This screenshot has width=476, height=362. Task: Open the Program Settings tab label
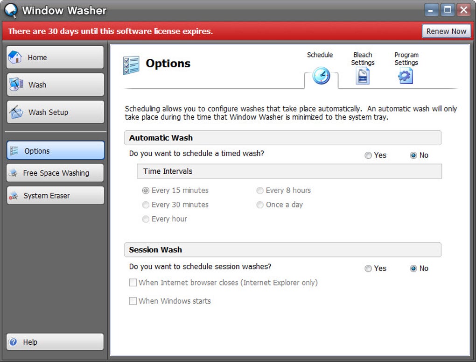pyautogui.click(x=406, y=59)
